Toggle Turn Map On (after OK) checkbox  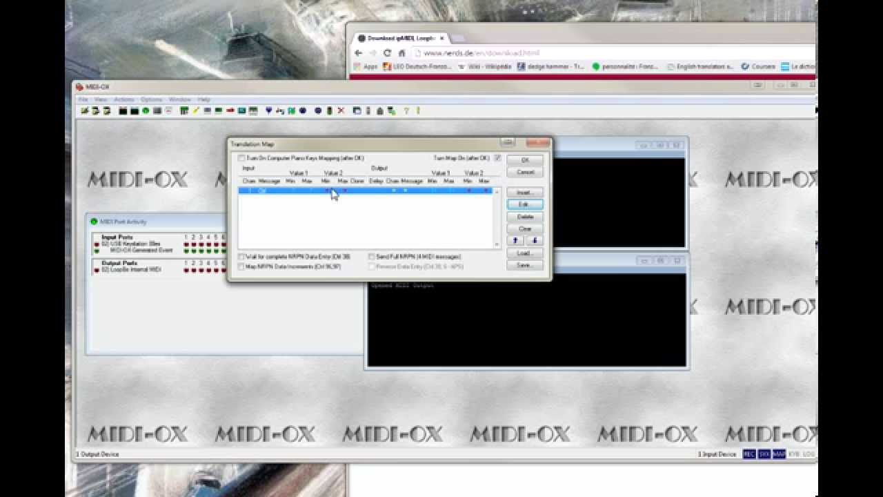pyautogui.click(x=497, y=158)
